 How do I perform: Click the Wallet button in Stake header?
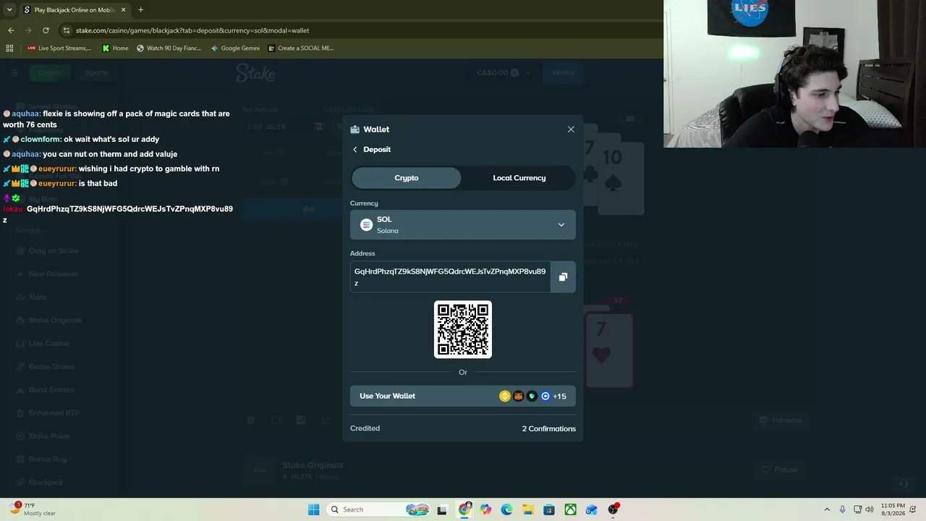(x=564, y=72)
